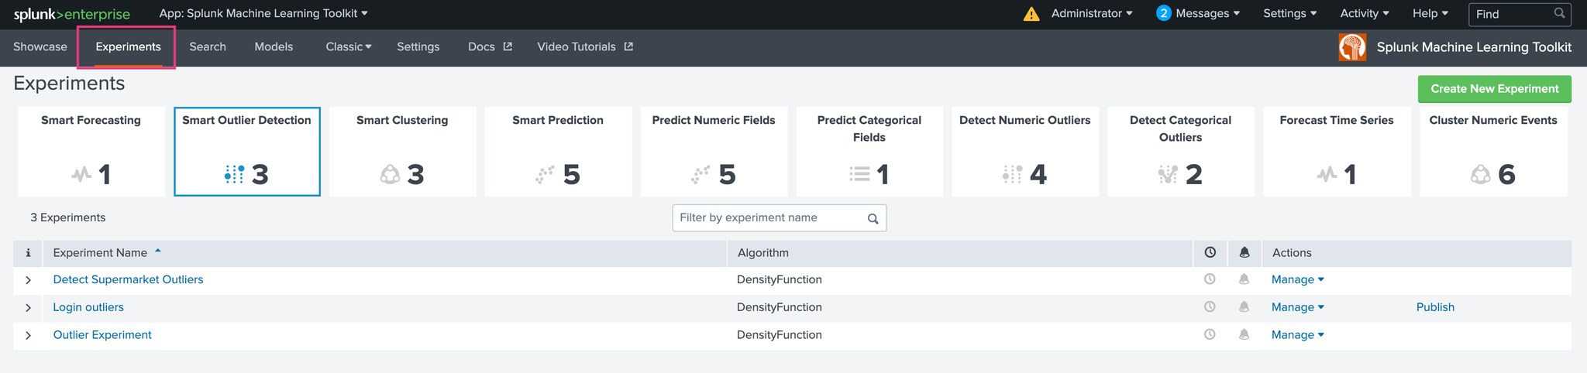Click the magnifier in the Find box

(1560, 13)
